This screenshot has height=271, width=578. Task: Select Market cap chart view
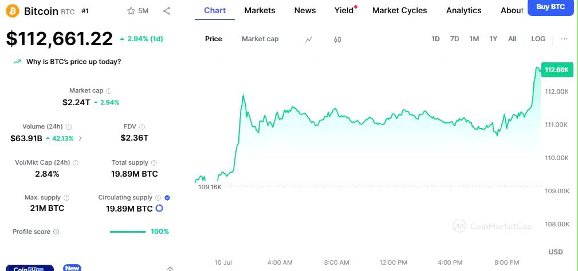point(260,39)
